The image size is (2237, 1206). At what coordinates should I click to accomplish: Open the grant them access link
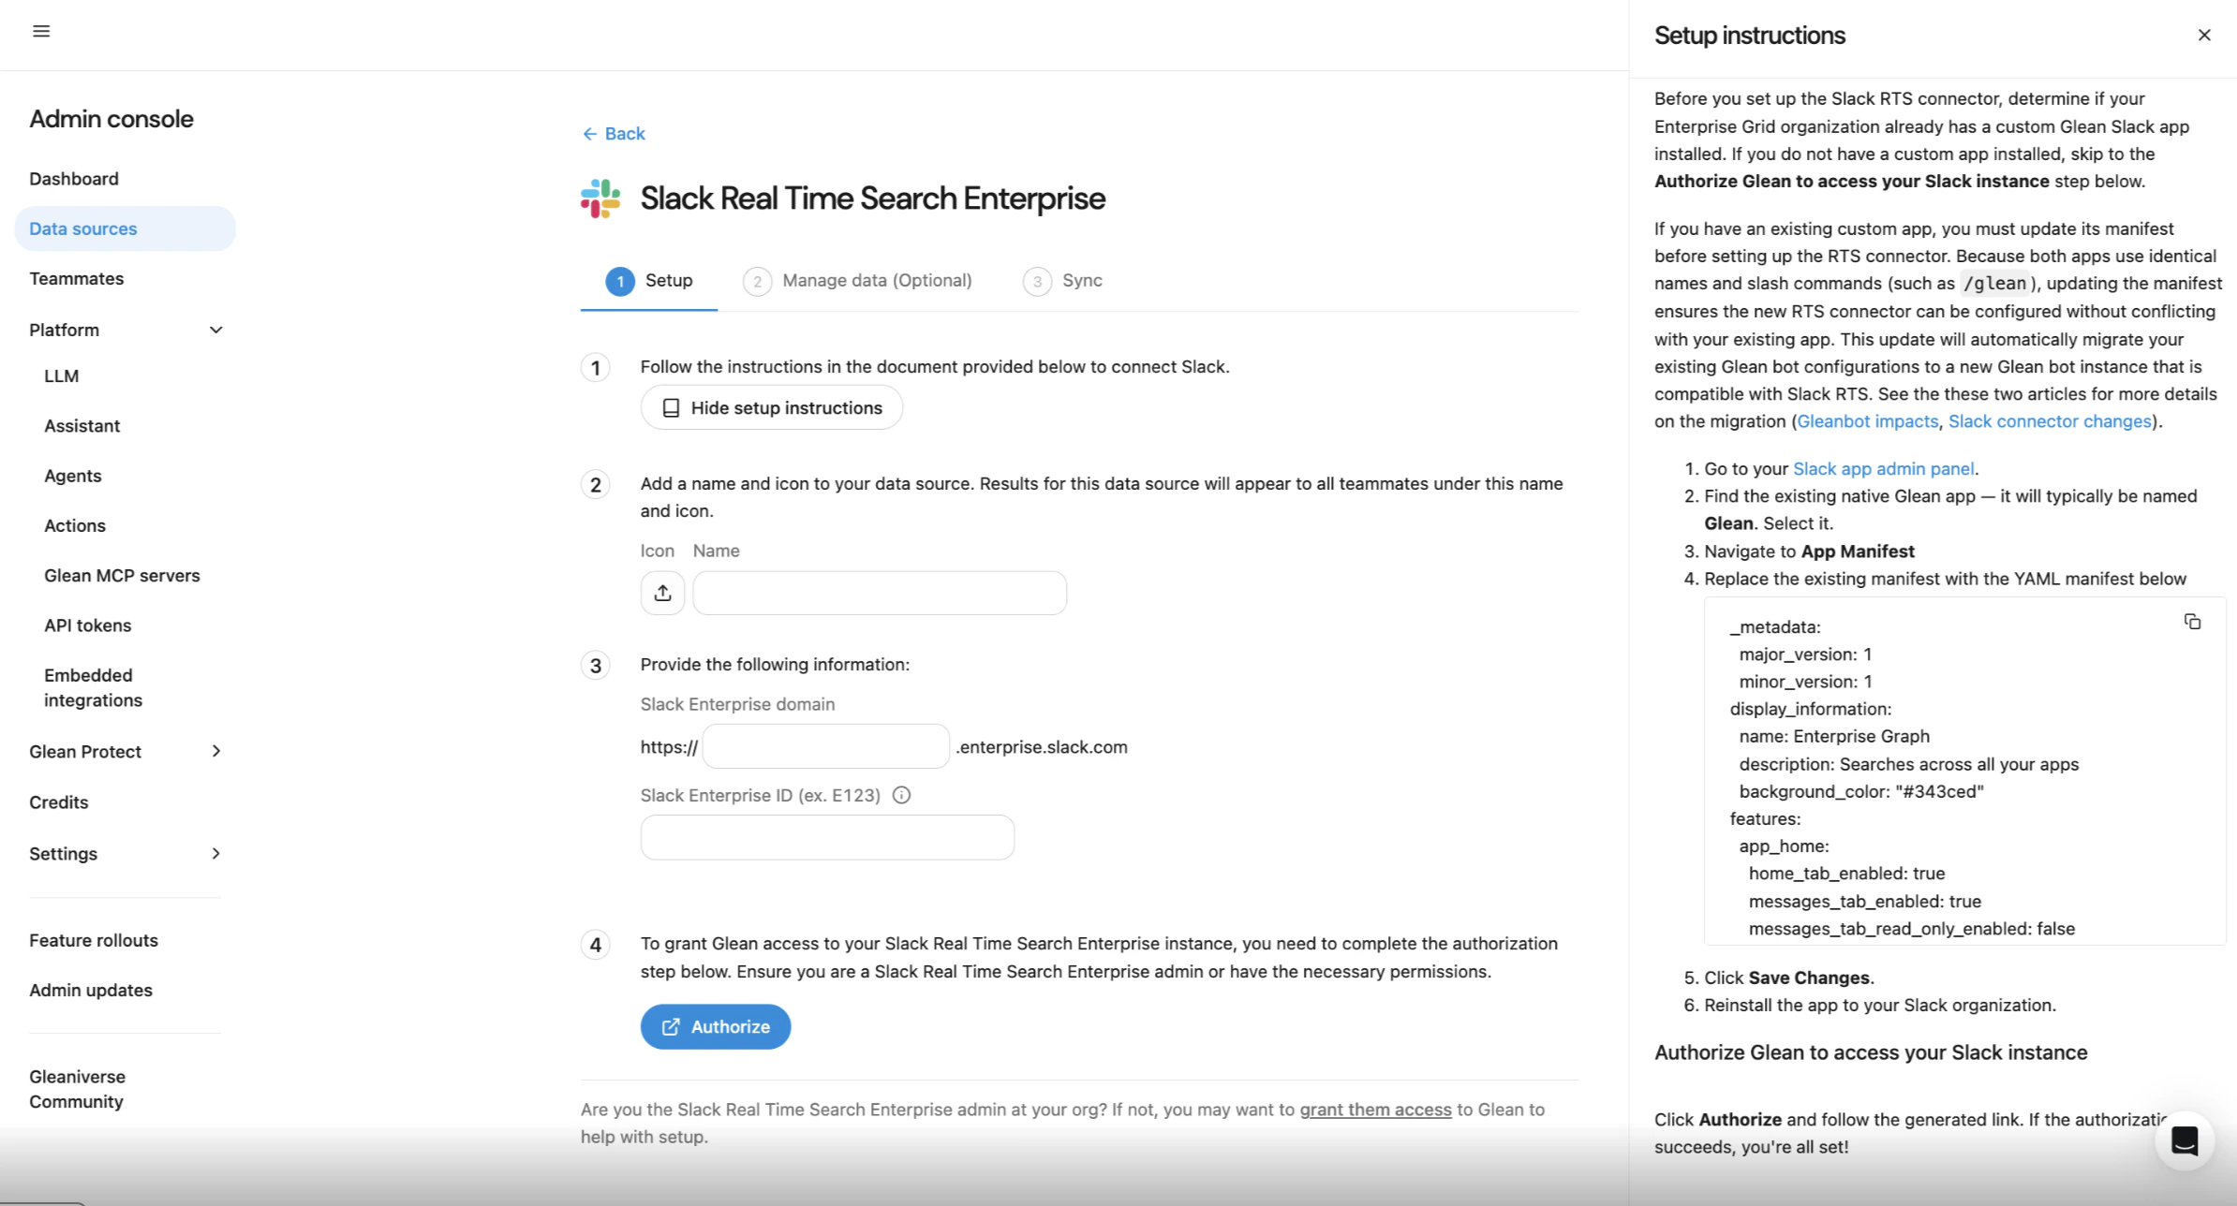click(1374, 1109)
